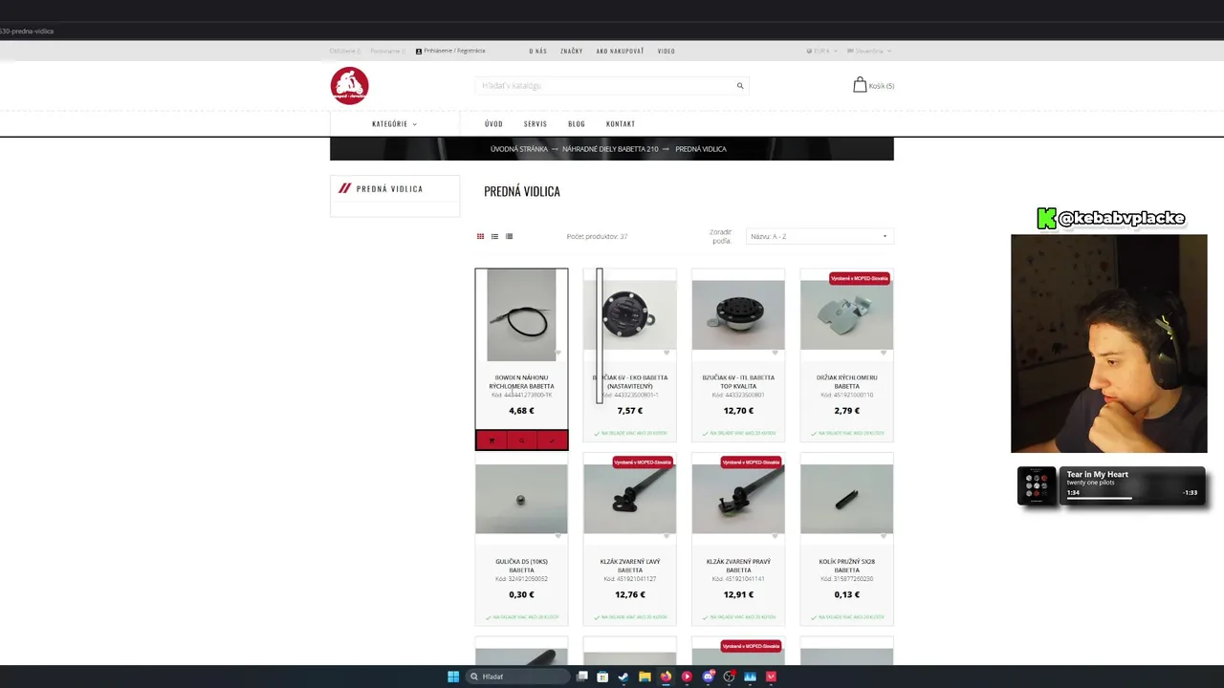The height and width of the screenshot is (688, 1224).
Task: Click Kolík pružný 5x28 Babetta title
Action: 846,566
